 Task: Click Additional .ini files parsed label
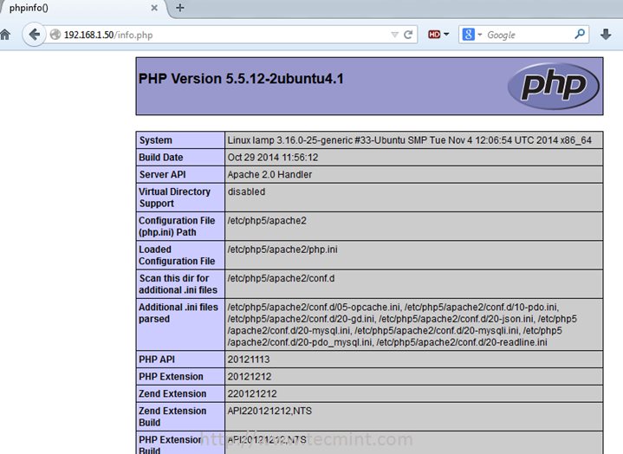point(180,325)
